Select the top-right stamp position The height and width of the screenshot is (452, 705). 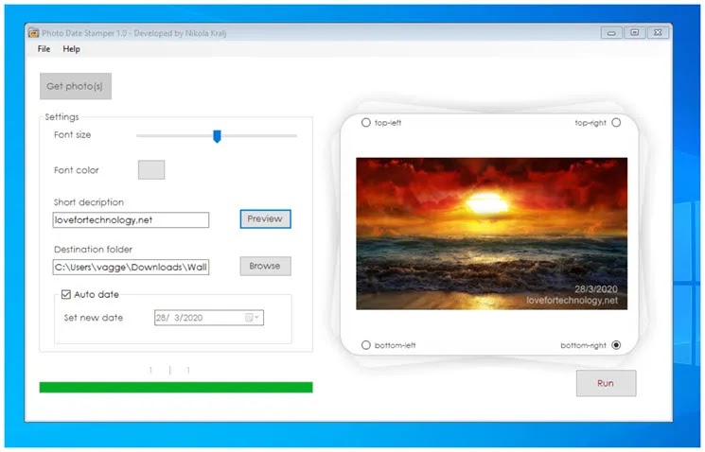pyautogui.click(x=616, y=123)
